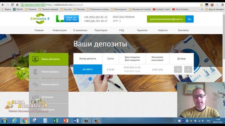Screen dimensions: 225x126
Task: Open Chrome menu hamburger icon
Action: (x=223, y=5)
